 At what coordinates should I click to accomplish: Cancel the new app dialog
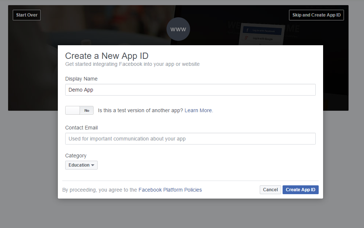(270, 190)
